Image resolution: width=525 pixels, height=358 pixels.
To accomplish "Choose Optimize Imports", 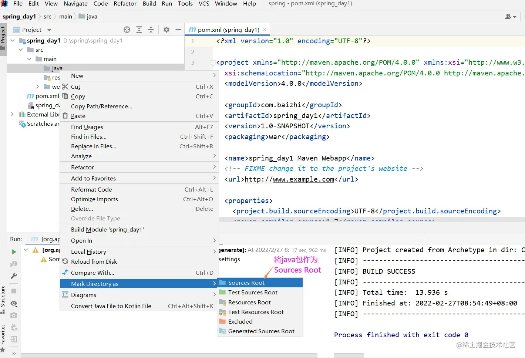I will [x=139, y=199].
